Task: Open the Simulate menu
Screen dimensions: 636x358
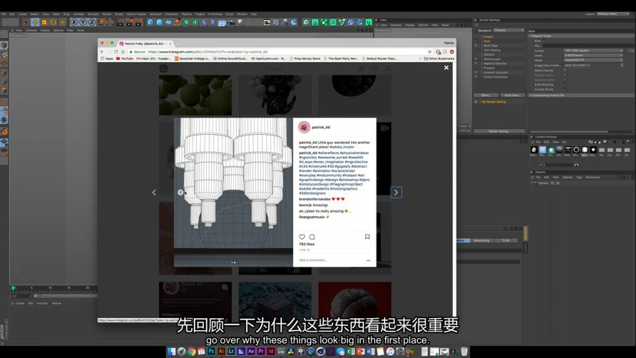Action: (x=93, y=14)
